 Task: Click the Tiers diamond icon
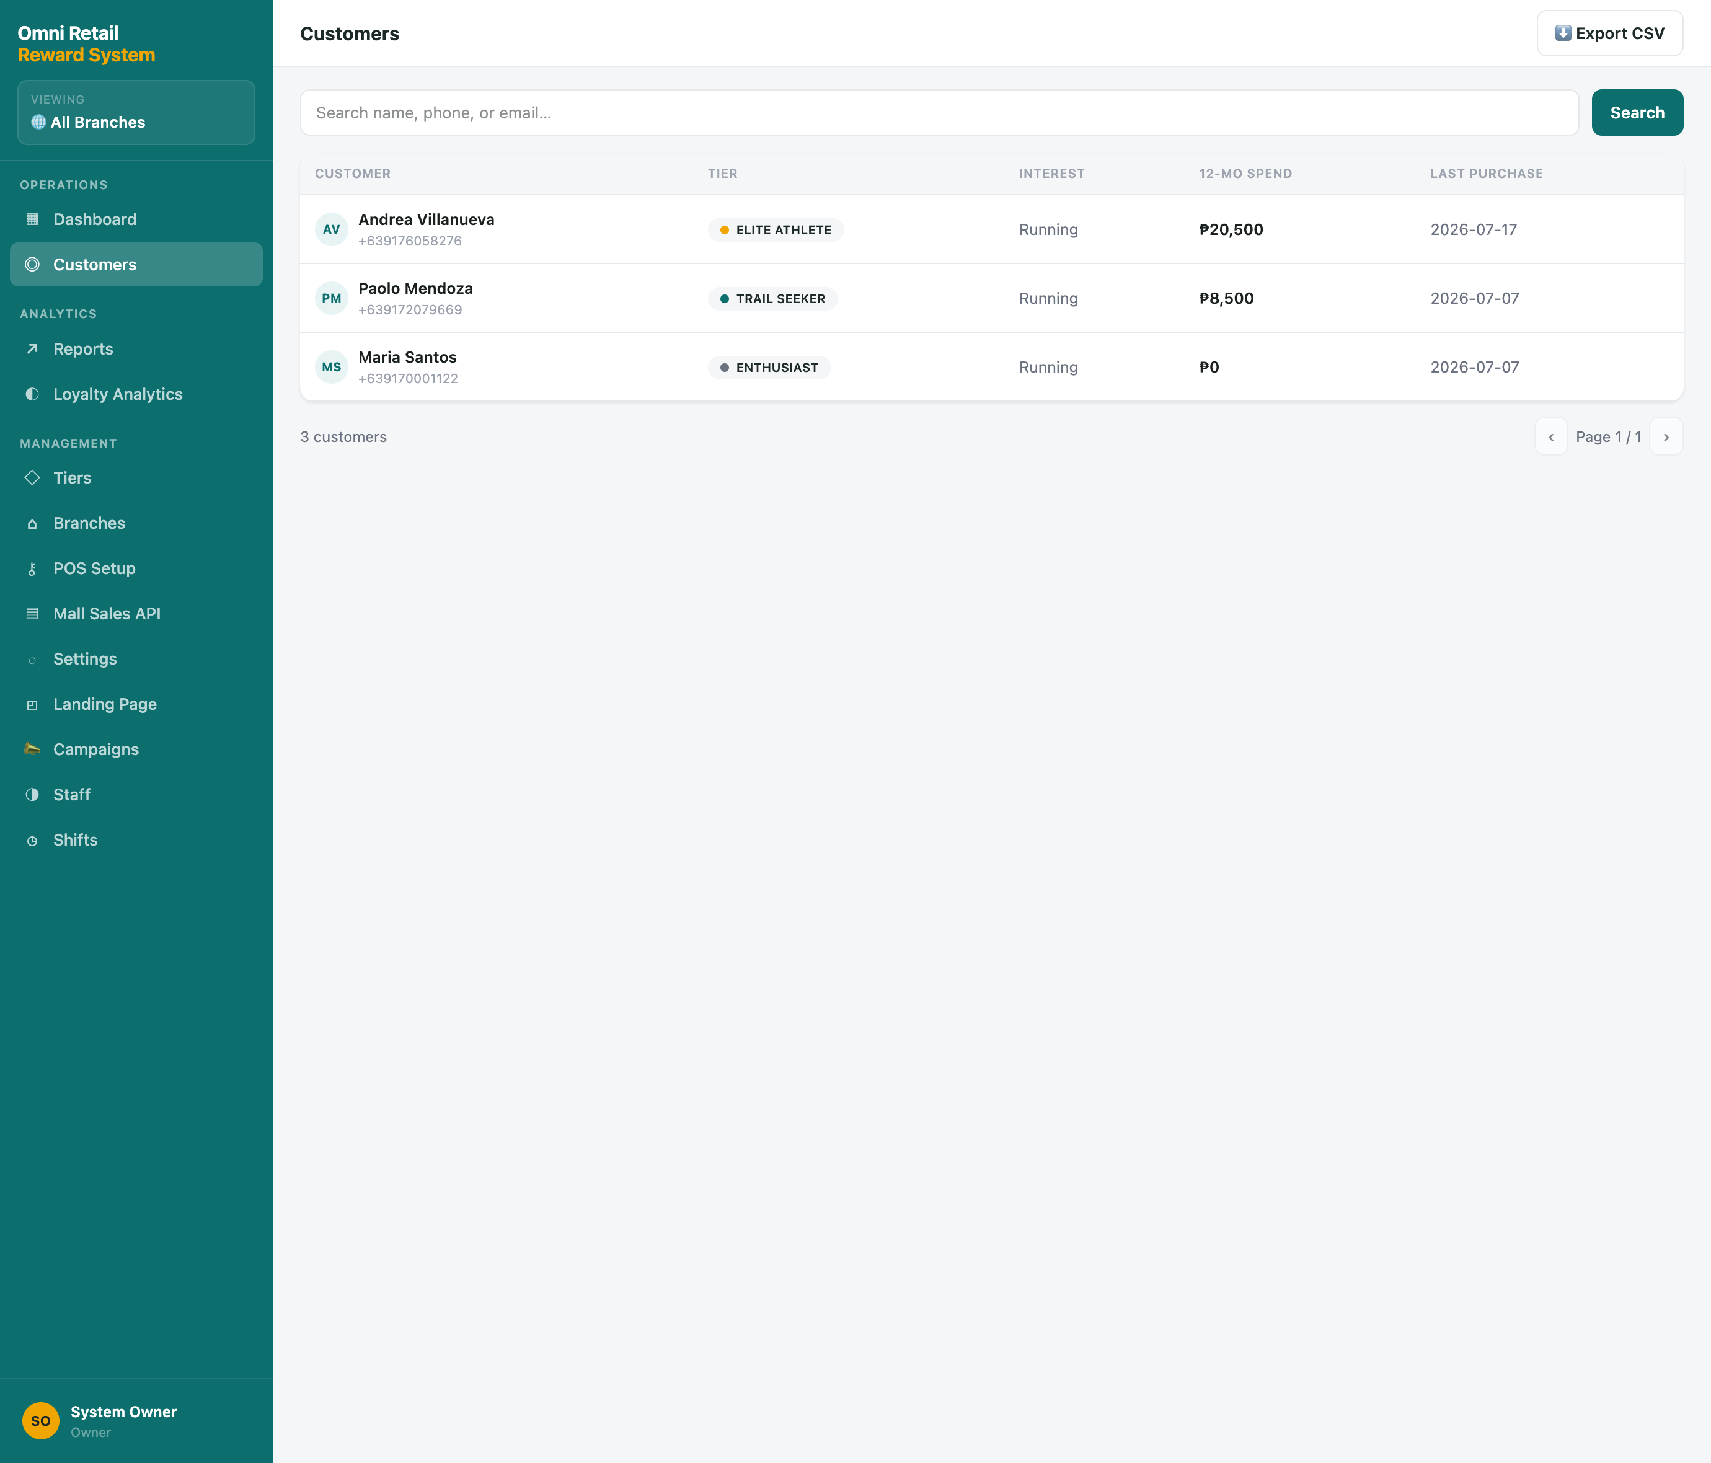(x=32, y=478)
